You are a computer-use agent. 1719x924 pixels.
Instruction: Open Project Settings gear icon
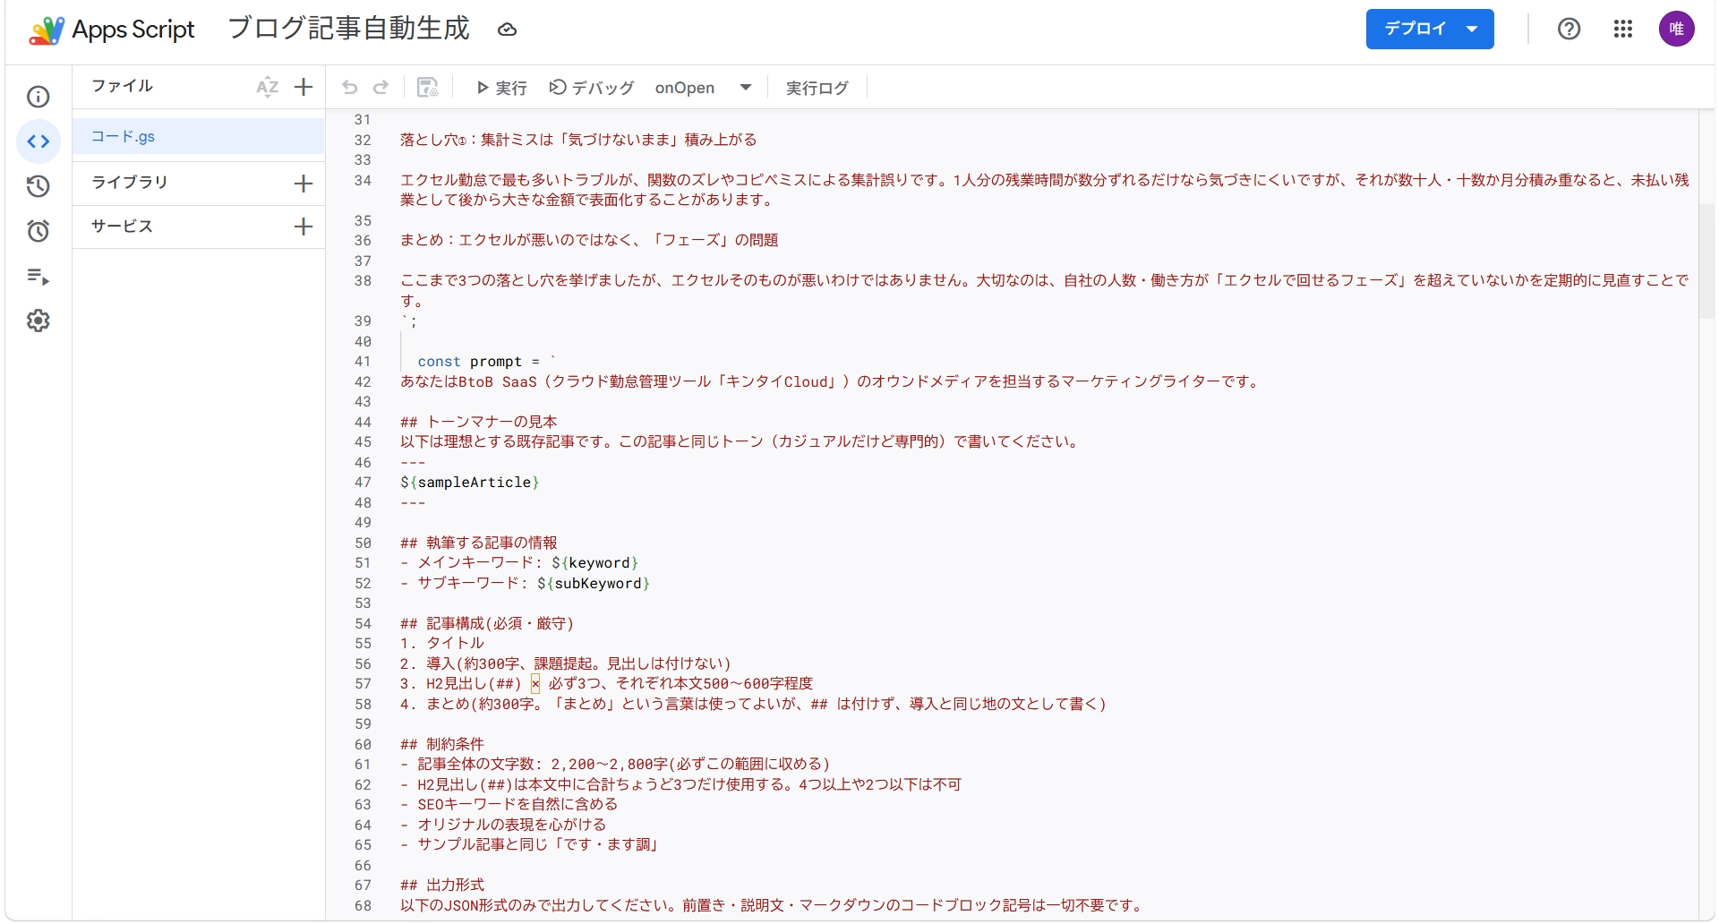pyautogui.click(x=38, y=321)
